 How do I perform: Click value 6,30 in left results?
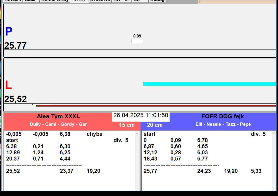[x=65, y=146]
